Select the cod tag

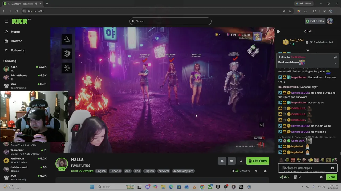click(x=128, y=171)
